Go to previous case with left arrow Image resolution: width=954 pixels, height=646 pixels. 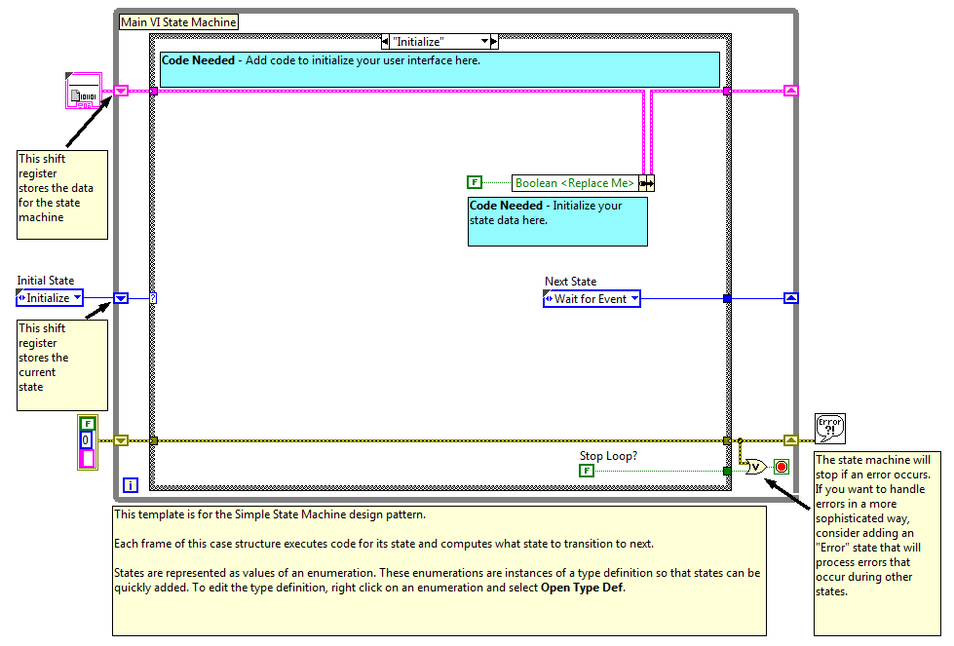[385, 42]
